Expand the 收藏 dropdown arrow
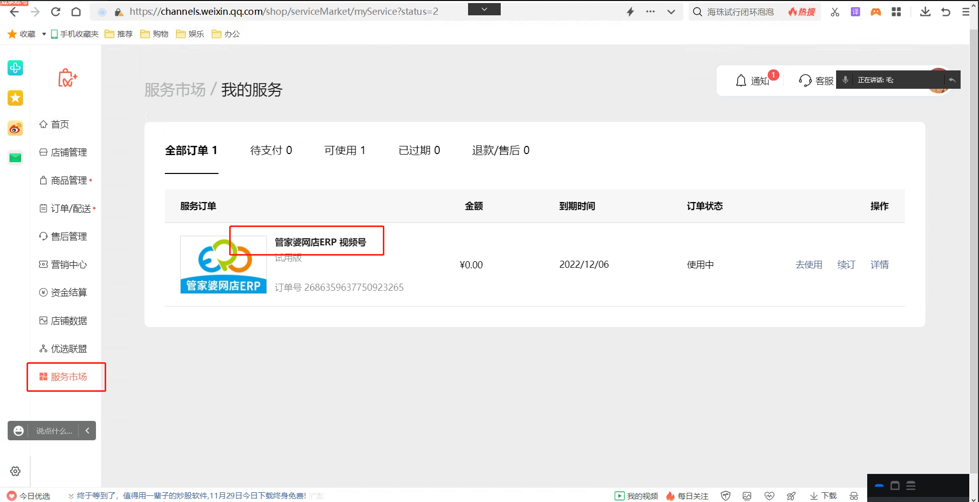The height and width of the screenshot is (502, 979). tap(44, 34)
